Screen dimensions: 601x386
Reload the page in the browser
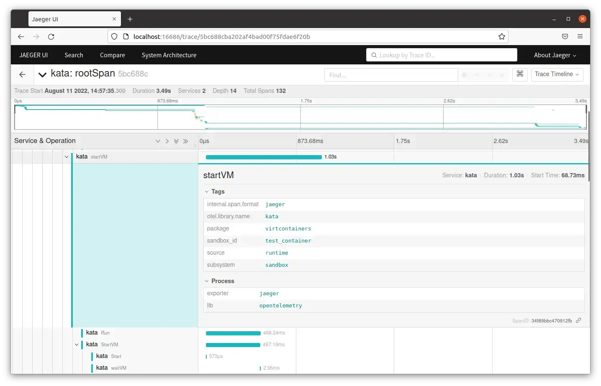click(51, 37)
